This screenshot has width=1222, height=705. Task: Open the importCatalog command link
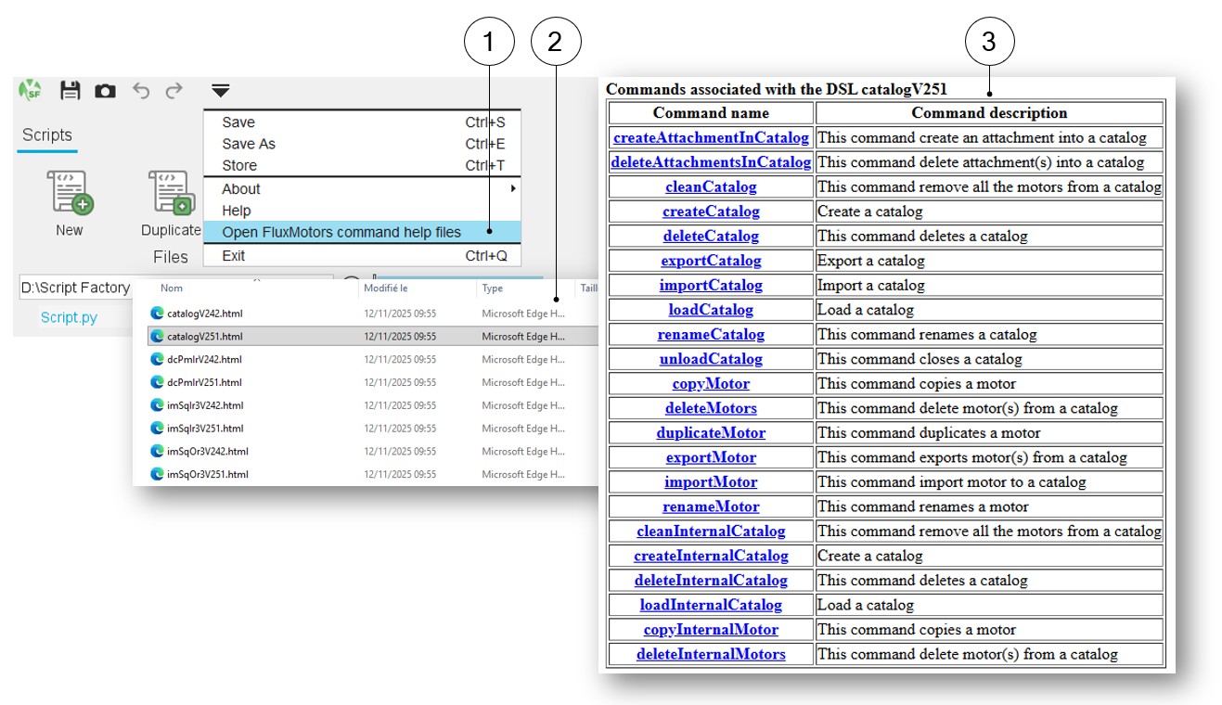point(711,285)
